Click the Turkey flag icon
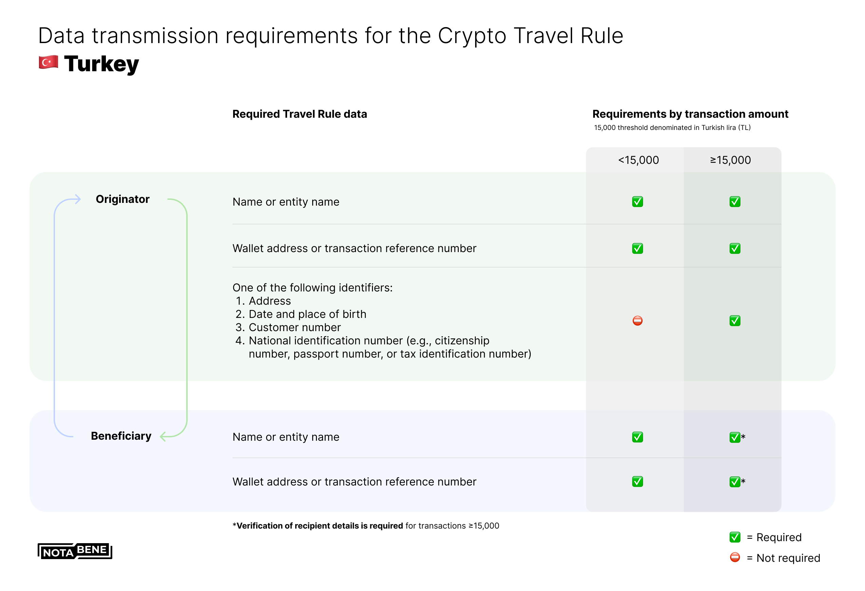865x591 pixels. click(x=49, y=62)
